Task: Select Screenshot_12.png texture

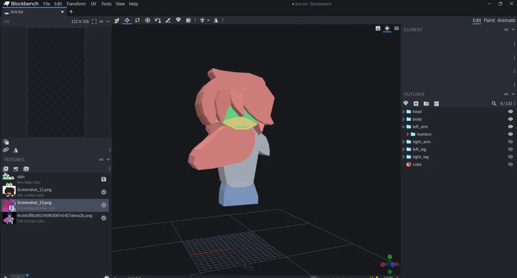Action: 55,192
